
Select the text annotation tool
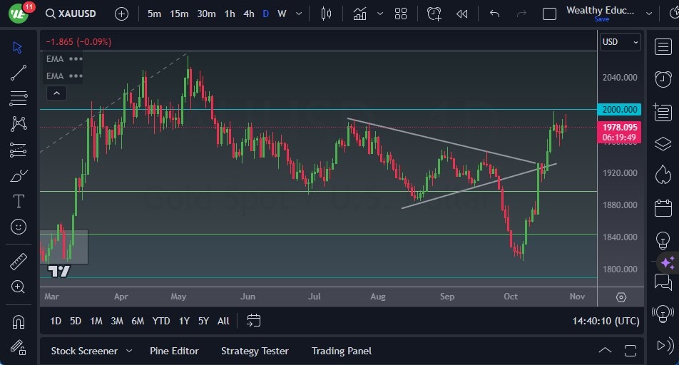tap(19, 201)
